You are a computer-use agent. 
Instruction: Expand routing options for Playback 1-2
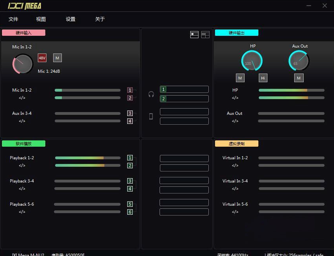coord(22,166)
